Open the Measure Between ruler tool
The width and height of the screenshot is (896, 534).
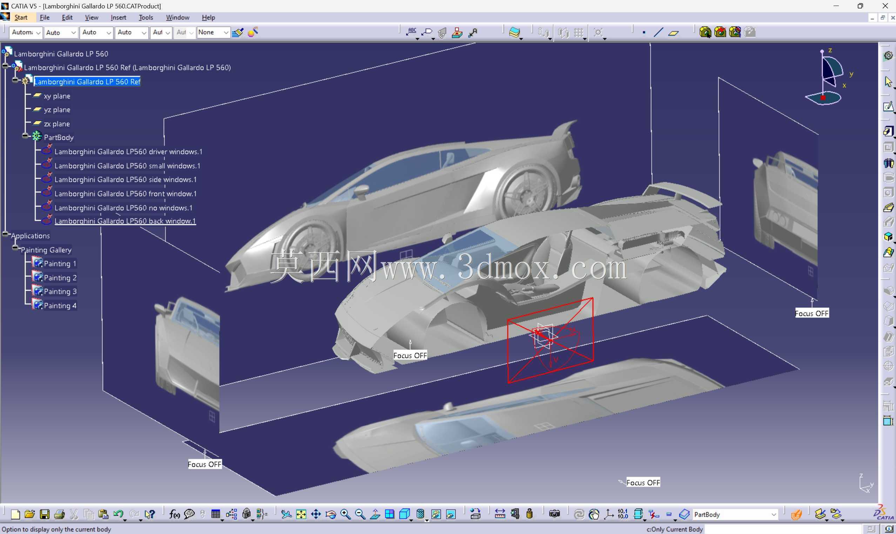[x=500, y=514]
